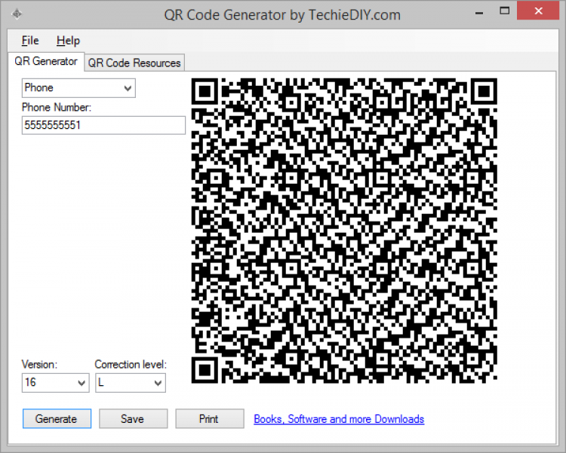Click the Phone Number input field
This screenshot has height=453, width=566.
click(103, 125)
